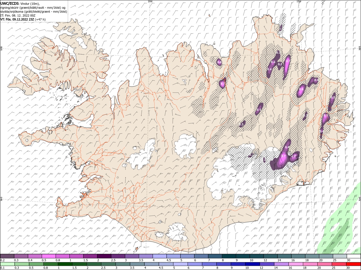The height and width of the screenshot is (270, 361).
Task: Pick the lower legend swatch starting at 2
Action: point(94,264)
